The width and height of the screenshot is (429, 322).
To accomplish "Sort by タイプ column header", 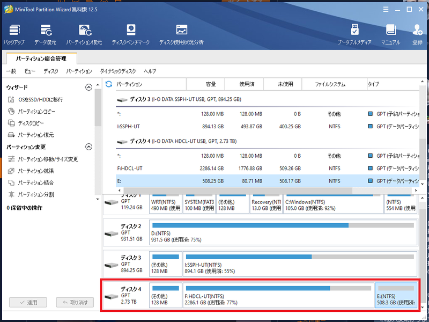I will pos(393,84).
